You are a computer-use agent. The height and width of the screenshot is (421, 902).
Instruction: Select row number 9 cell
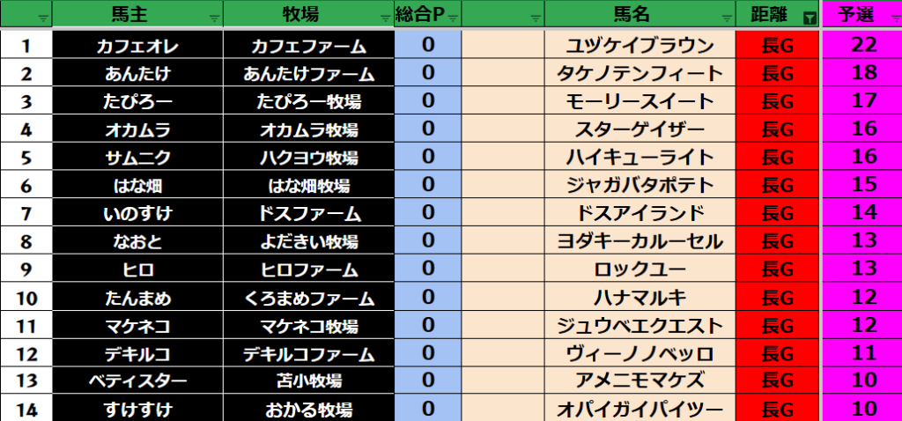click(26, 269)
